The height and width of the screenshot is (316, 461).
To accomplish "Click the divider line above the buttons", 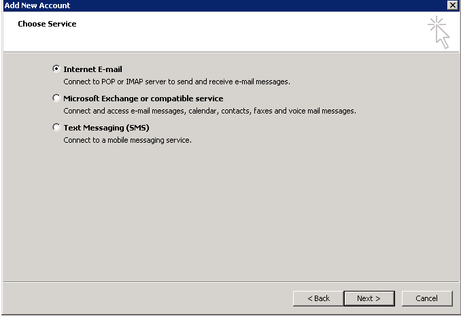I will pyautogui.click(x=231, y=281).
